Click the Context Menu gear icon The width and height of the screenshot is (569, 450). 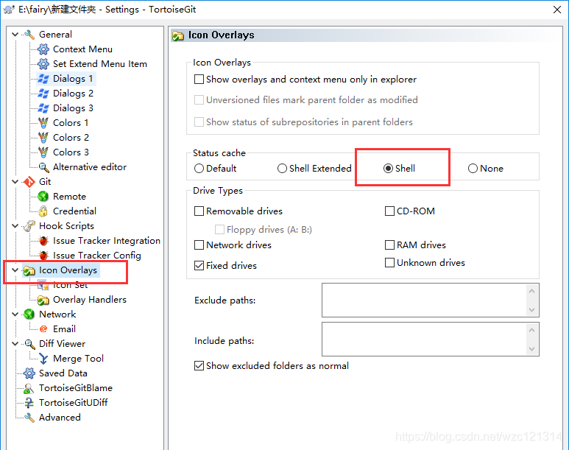[43, 49]
